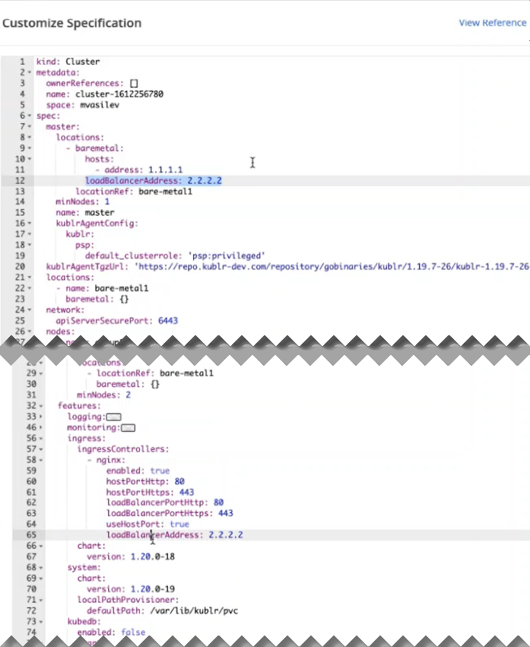The image size is (530, 647).
Task: Click the folded placeholder widget after monitoring:
Action: point(128,428)
